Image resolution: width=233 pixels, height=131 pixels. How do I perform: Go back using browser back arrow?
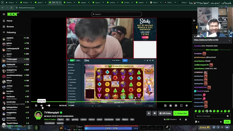tap(3, 8)
